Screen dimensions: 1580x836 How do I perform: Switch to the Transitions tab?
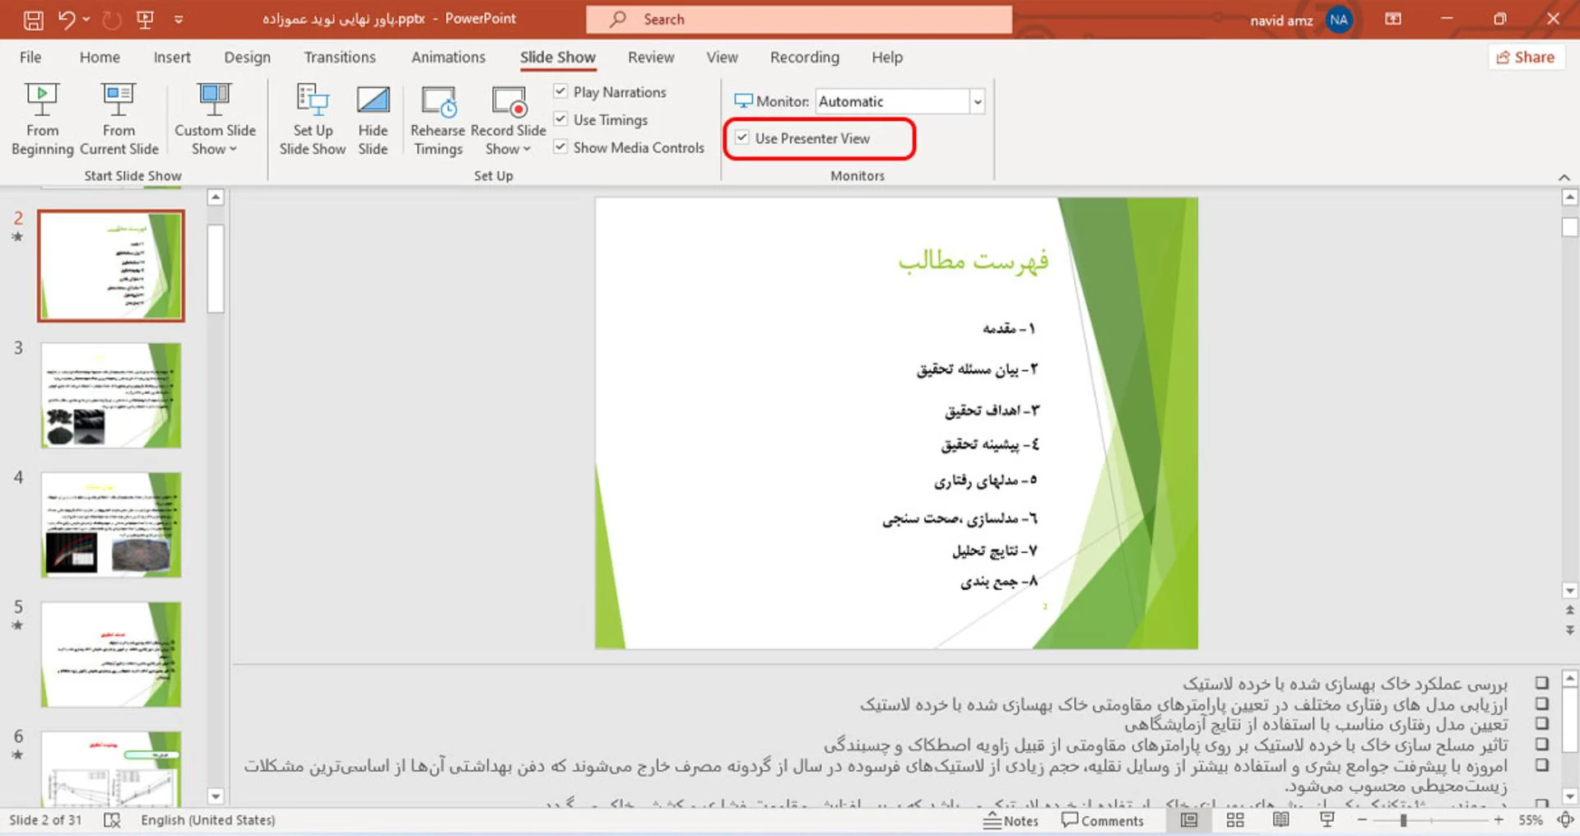339,57
